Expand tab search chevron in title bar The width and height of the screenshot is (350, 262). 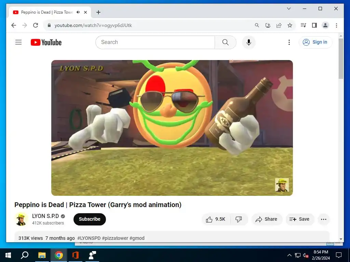(x=288, y=9)
